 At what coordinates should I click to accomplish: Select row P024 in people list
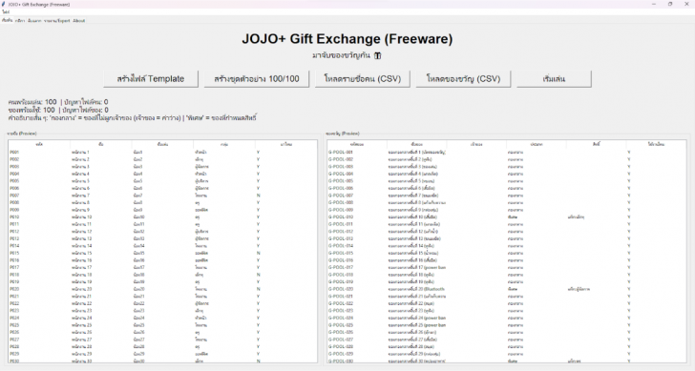[x=162, y=318]
